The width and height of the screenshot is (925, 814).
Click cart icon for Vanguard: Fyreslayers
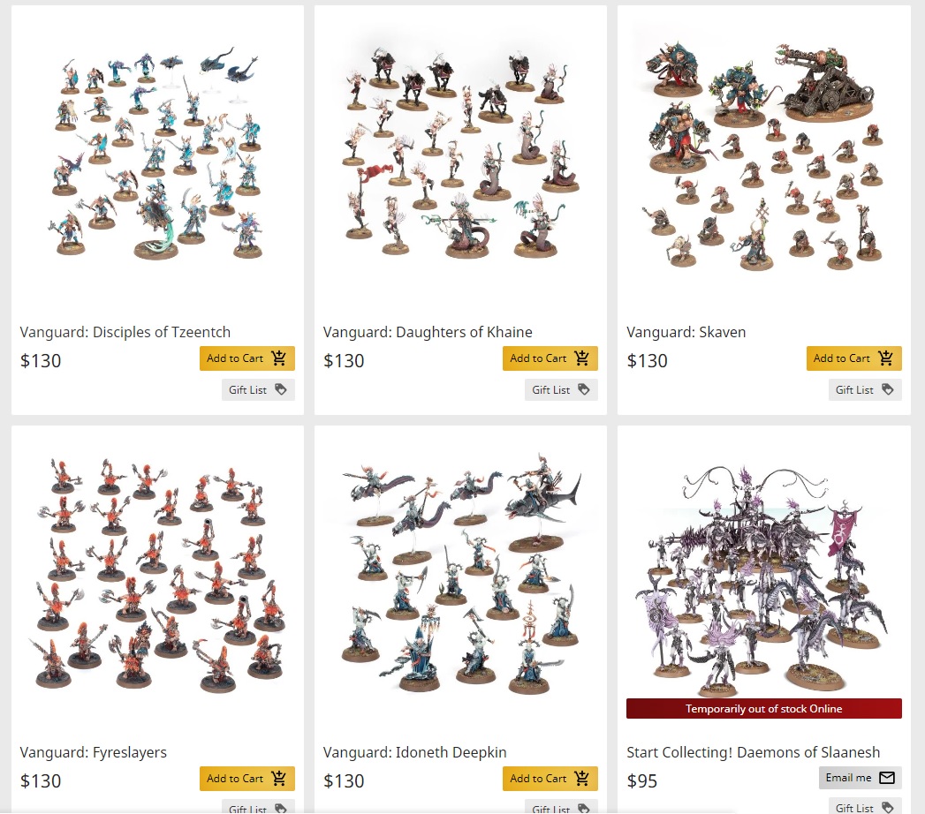(x=278, y=778)
